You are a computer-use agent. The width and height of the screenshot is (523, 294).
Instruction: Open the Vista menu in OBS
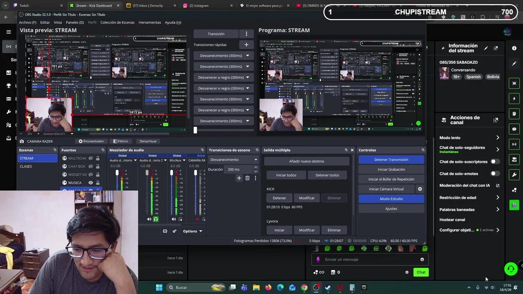(x=58, y=22)
